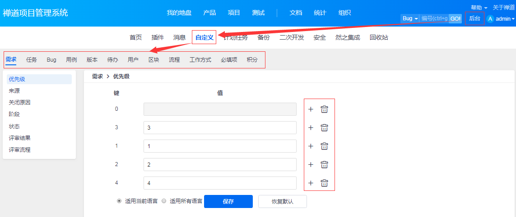
Task: Open the Bug search type dropdown
Action: 410,19
